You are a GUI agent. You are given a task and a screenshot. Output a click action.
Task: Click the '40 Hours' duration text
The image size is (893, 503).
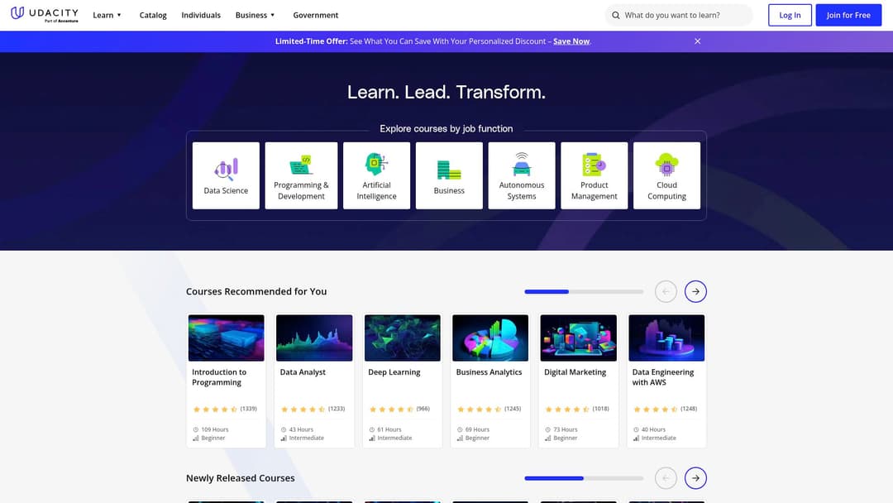654,429
